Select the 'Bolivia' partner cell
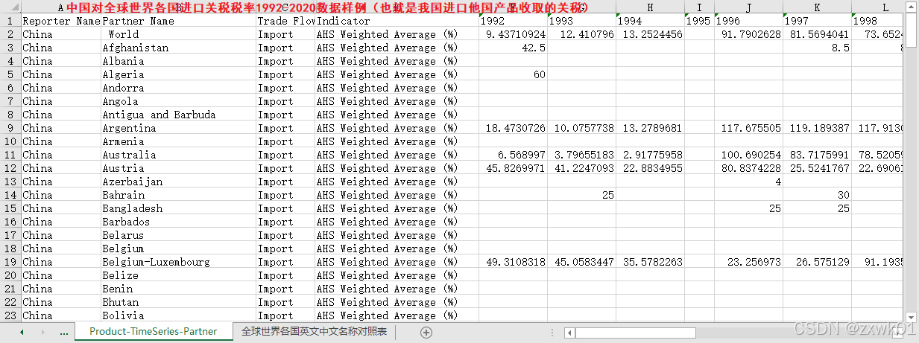This screenshot has width=919, height=343. click(178, 315)
